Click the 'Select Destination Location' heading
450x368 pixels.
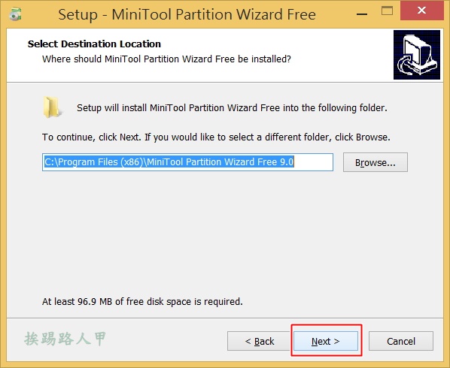94,44
